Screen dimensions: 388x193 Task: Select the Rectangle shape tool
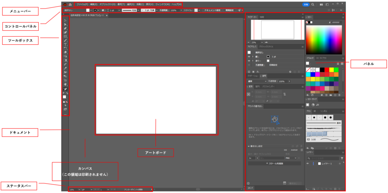click(x=65, y=36)
